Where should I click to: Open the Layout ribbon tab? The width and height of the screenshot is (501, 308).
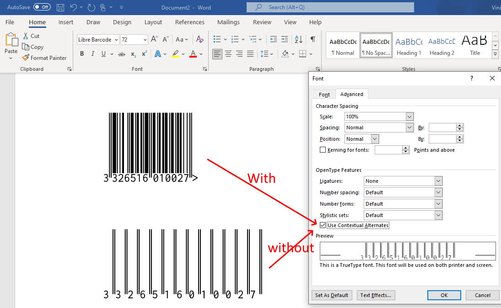pyautogui.click(x=153, y=22)
